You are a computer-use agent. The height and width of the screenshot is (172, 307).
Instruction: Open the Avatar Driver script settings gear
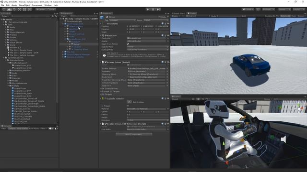(168, 62)
